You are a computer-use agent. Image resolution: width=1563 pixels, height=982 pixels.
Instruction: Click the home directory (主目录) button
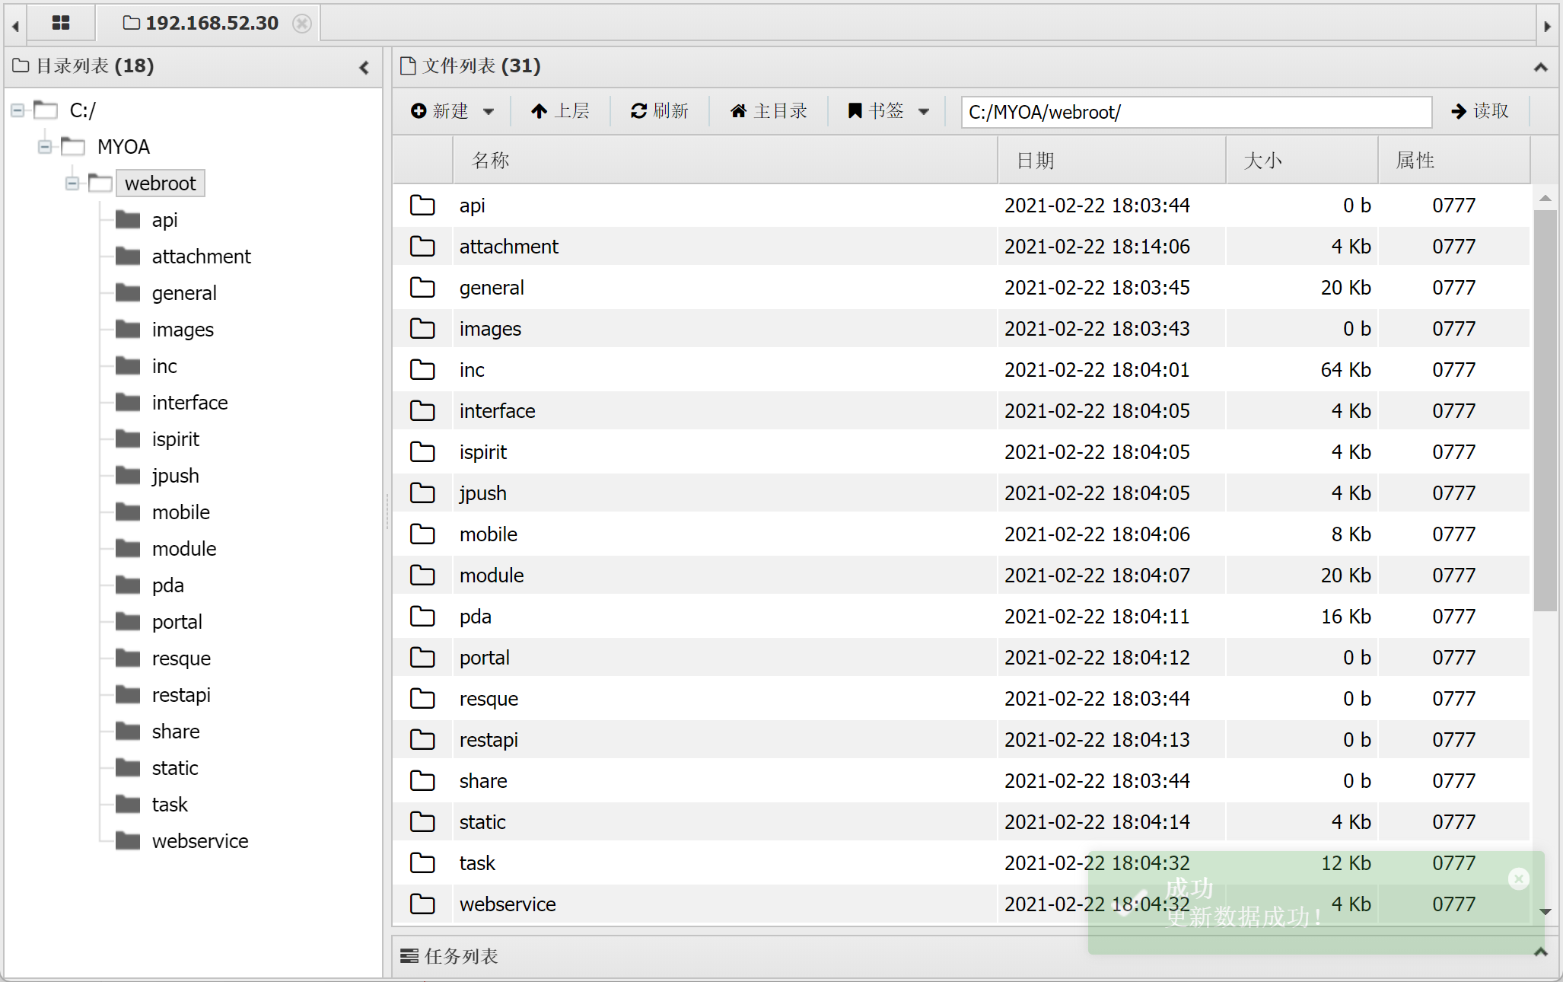point(769,111)
